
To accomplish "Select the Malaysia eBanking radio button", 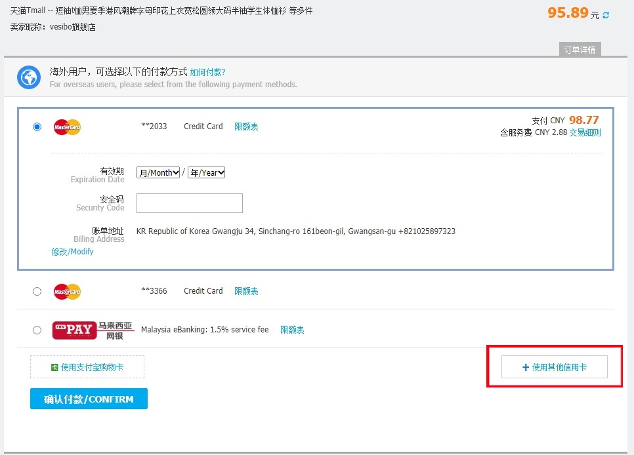I will [x=37, y=330].
